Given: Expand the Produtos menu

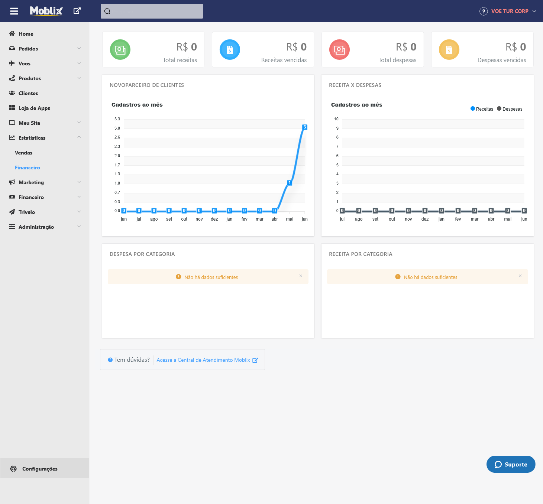Looking at the screenshot, I should point(79,78).
